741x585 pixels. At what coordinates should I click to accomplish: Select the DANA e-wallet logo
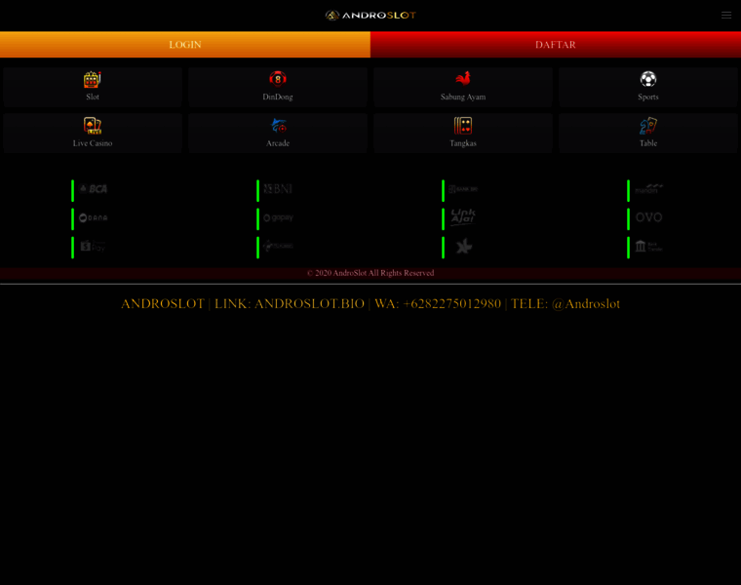point(94,217)
